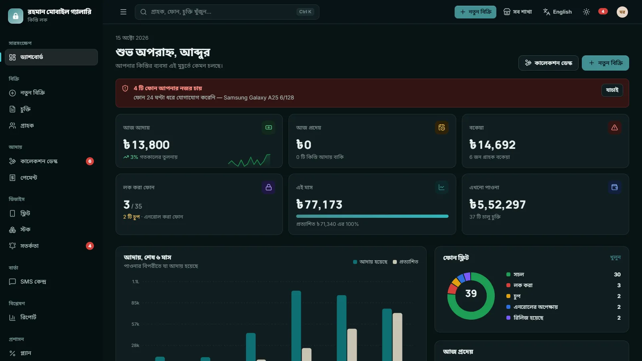642x361 pixels.
Task: Open ড্যাশবোর্ড in the sidebar
Action: 51,57
